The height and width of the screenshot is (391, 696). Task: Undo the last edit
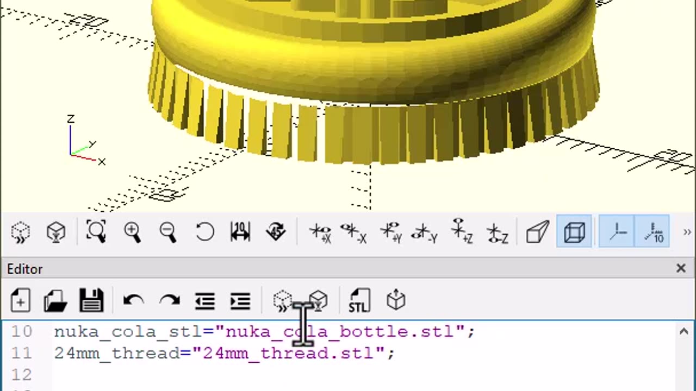(134, 300)
